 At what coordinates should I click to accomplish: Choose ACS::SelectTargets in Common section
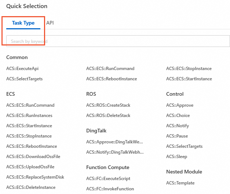click(24, 79)
